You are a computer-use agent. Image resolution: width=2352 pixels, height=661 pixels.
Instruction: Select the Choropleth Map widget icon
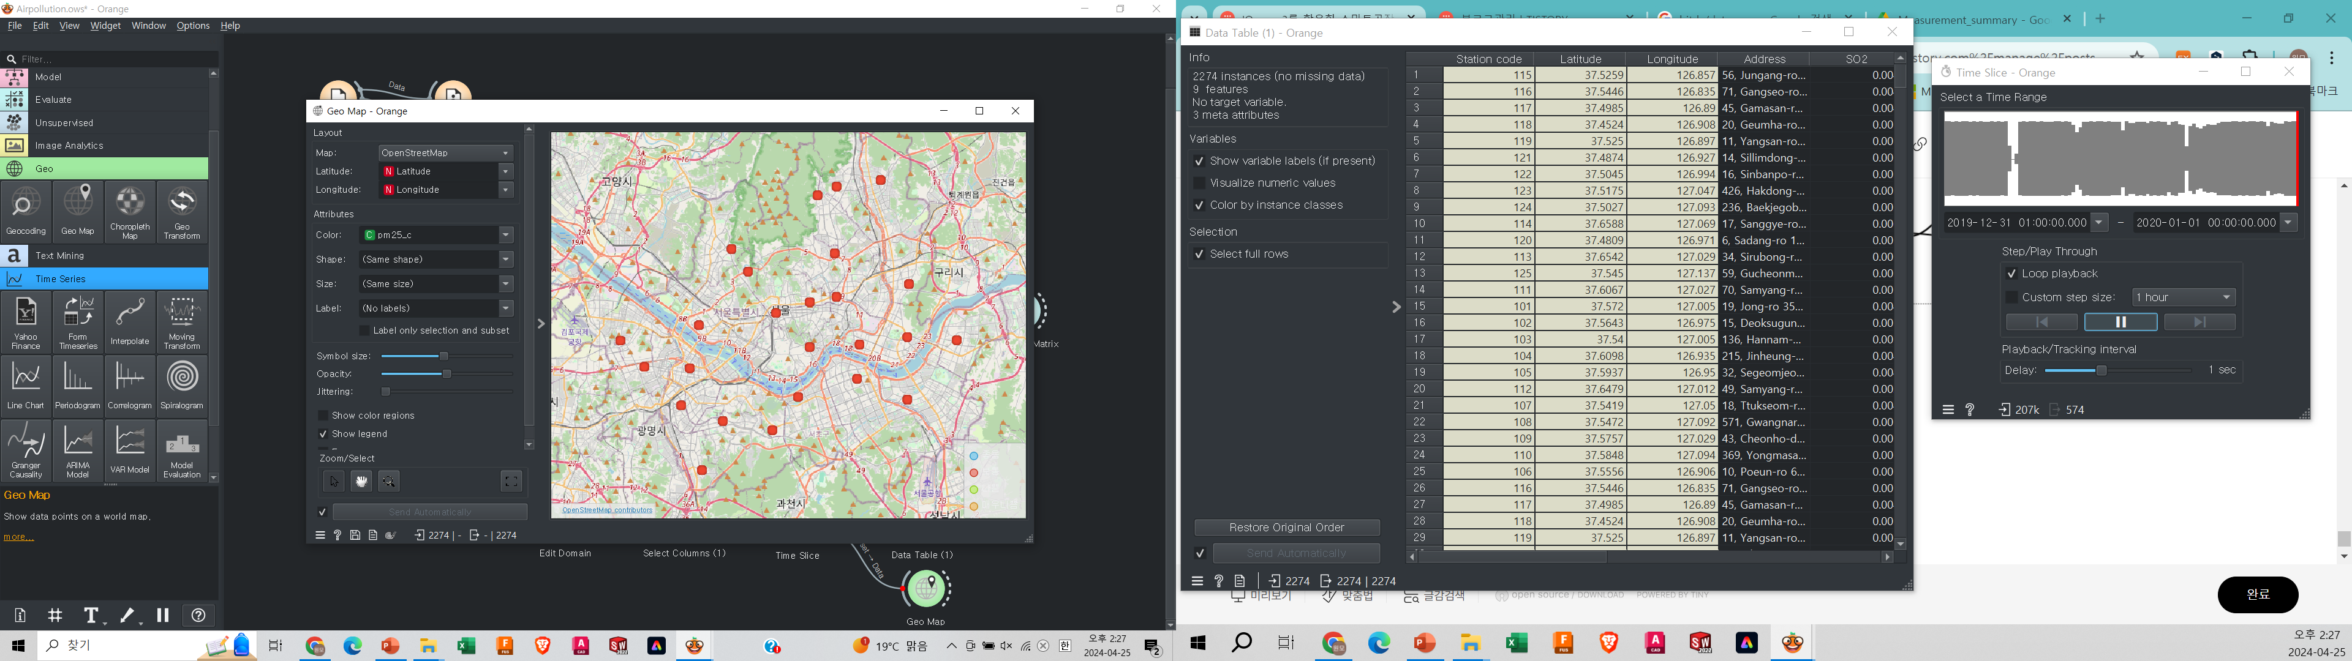[x=130, y=211]
